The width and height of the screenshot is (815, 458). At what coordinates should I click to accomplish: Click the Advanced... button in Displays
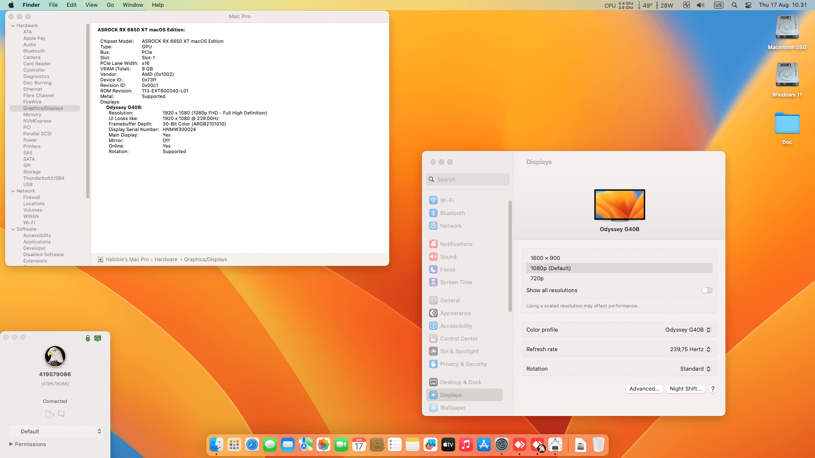[644, 389]
